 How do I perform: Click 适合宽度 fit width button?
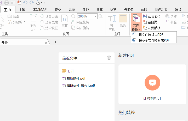point(49,22)
